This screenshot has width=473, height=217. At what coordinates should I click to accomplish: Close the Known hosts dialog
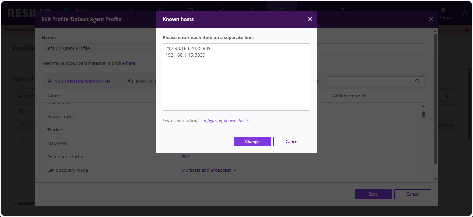point(310,19)
